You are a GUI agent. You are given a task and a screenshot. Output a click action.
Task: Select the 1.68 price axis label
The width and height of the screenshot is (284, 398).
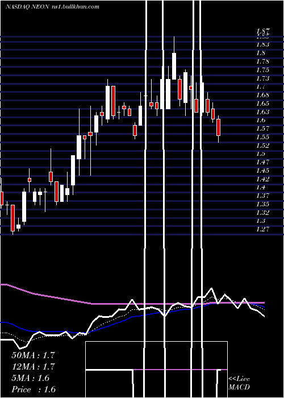click(262, 95)
